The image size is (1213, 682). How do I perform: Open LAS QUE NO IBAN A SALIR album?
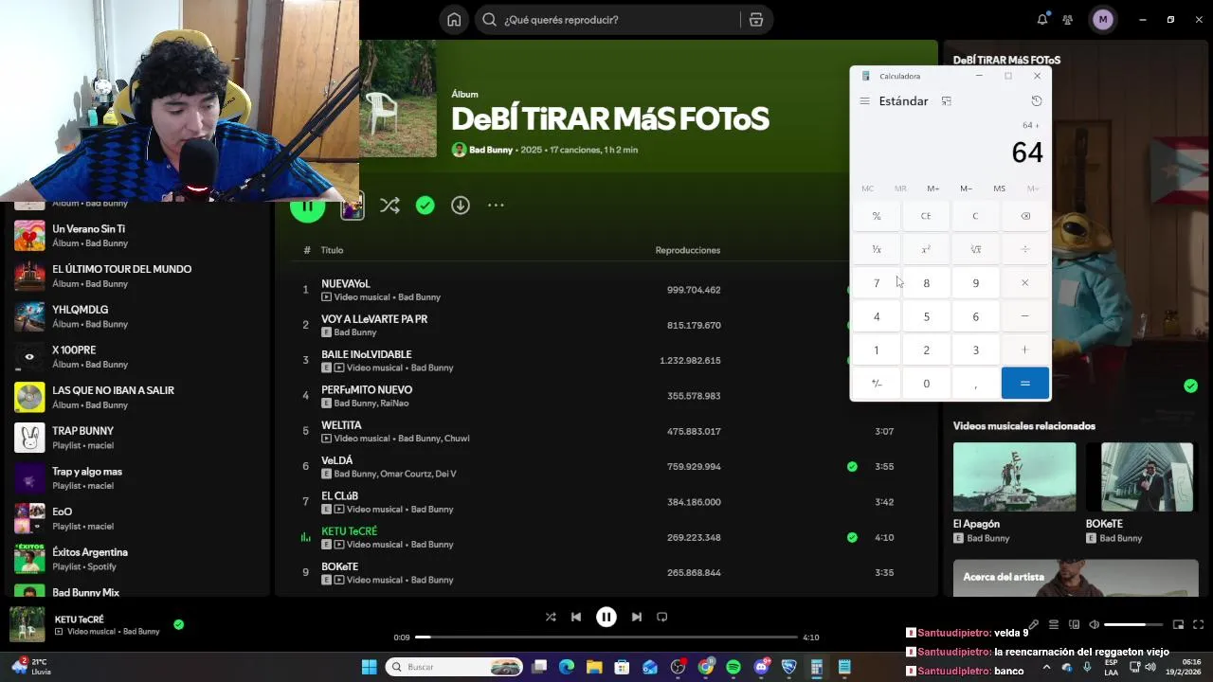pyautogui.click(x=137, y=397)
